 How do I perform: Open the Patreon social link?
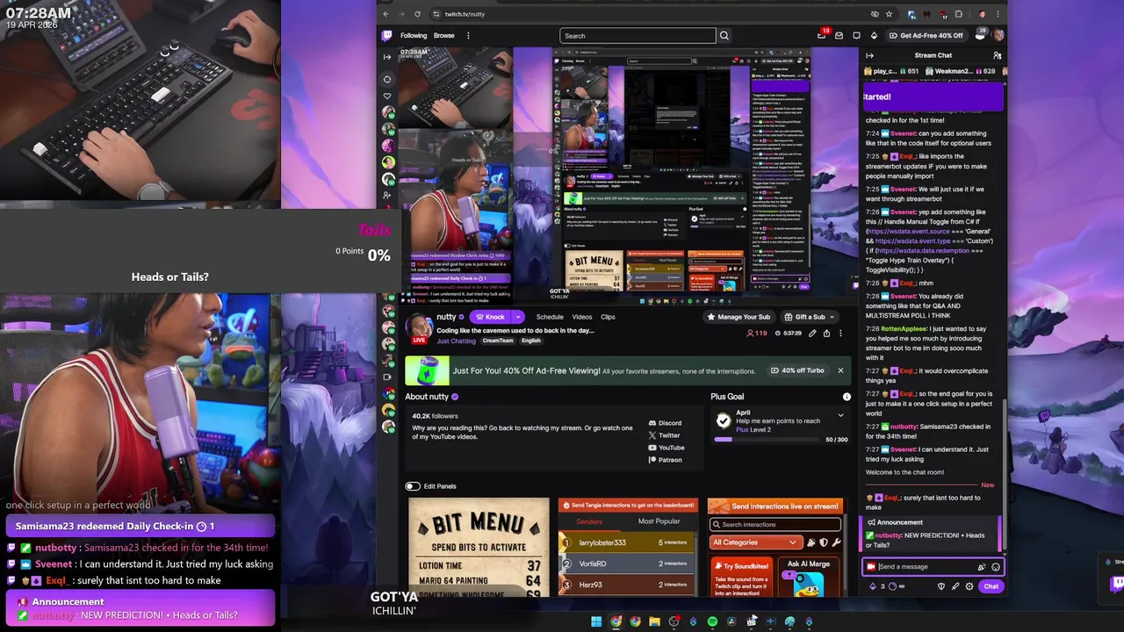point(664,460)
